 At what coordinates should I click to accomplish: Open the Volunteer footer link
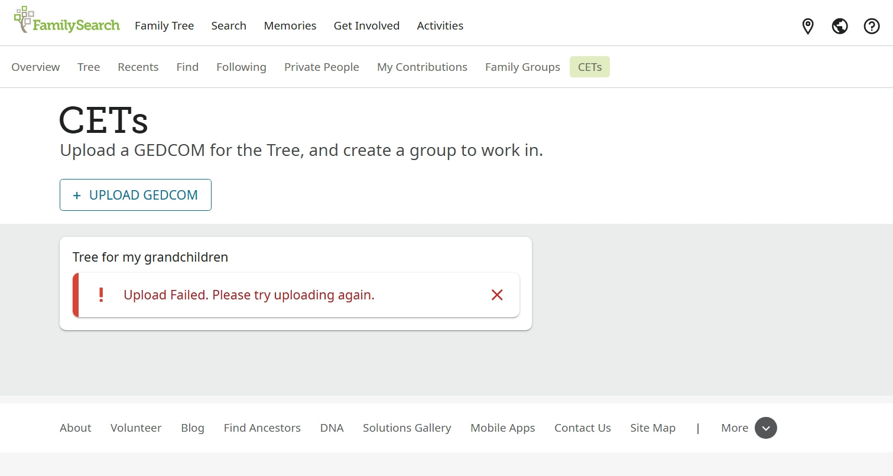click(136, 428)
